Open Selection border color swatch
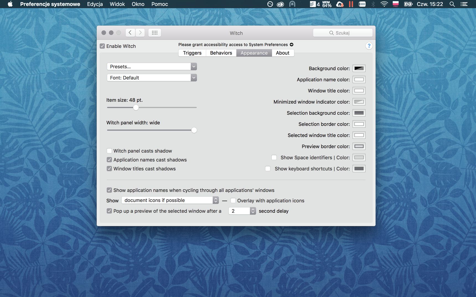This screenshot has width=476, height=297. (359, 124)
